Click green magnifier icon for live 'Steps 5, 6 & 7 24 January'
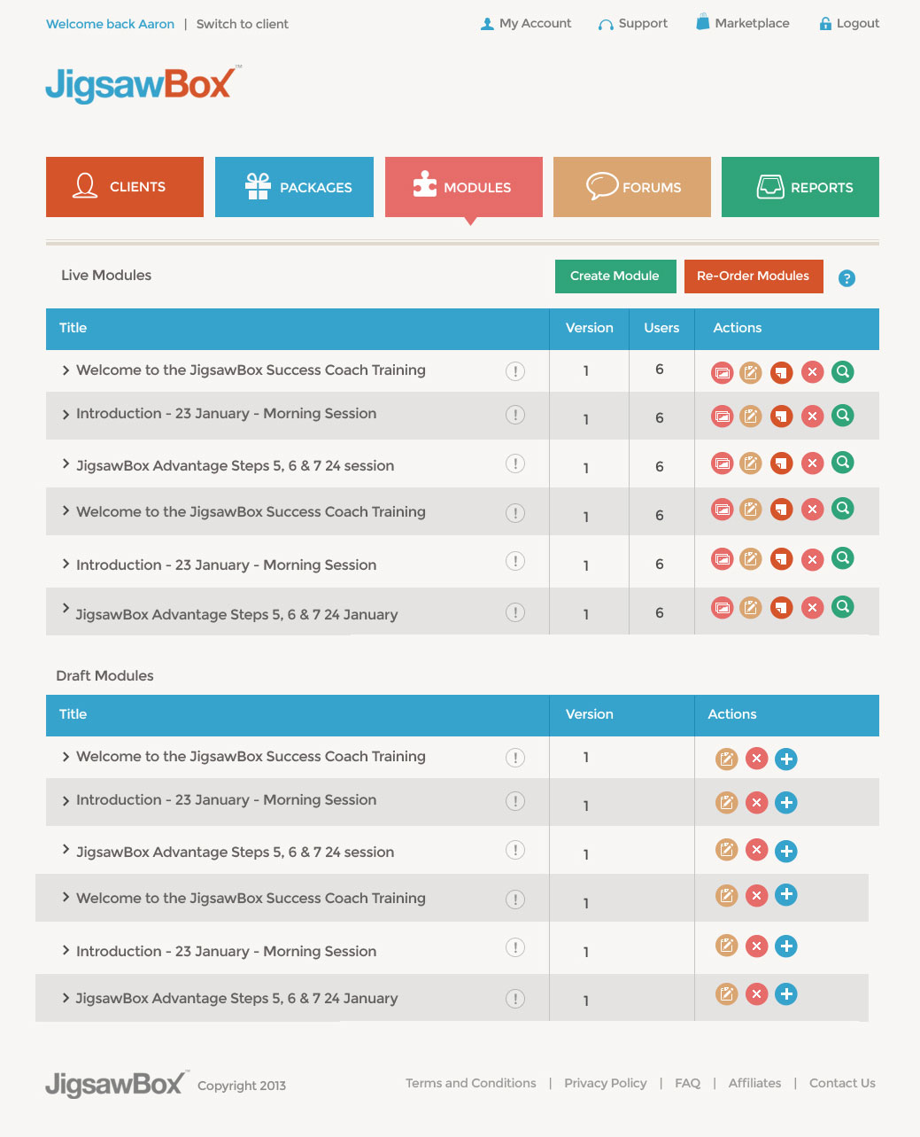 pyautogui.click(x=843, y=607)
